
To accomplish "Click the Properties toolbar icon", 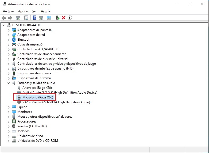I will 26,18.
